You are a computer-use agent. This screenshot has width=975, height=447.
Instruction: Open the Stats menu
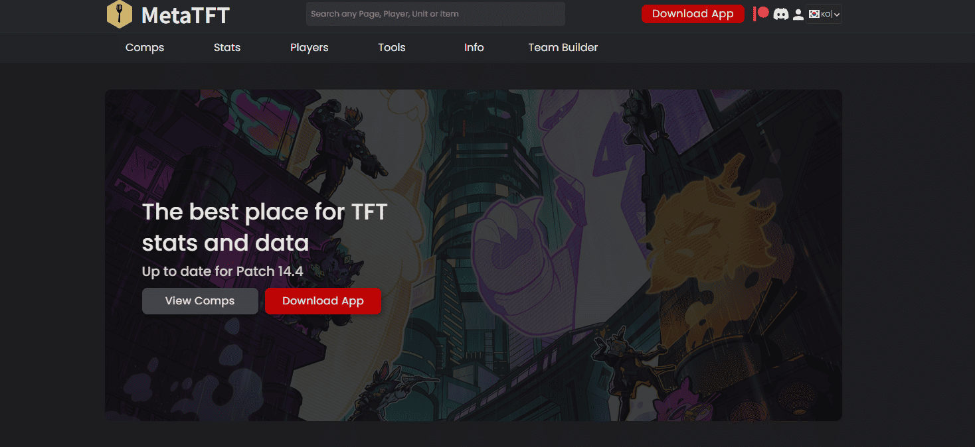227,48
